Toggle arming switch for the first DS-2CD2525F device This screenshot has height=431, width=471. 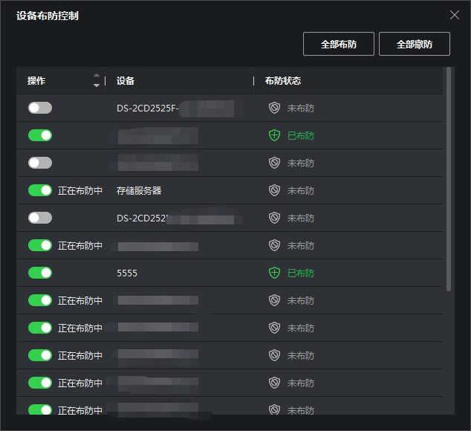pos(40,108)
